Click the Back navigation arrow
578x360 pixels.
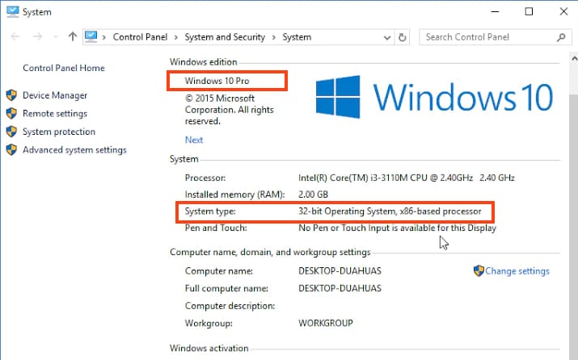15,36
